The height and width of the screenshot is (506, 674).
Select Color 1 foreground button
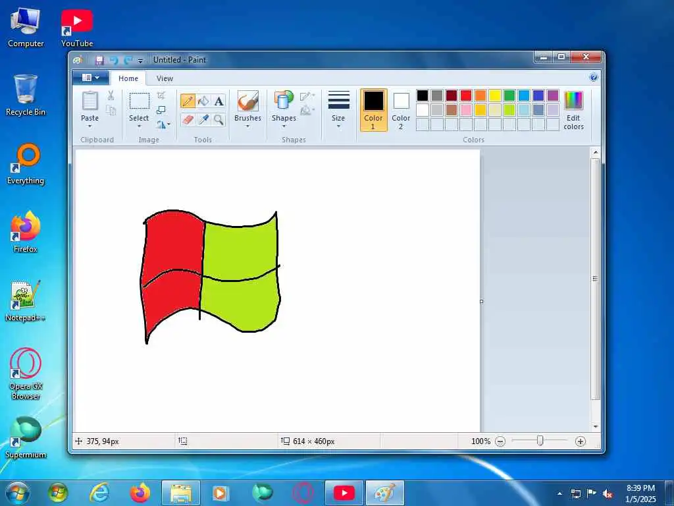pyautogui.click(x=374, y=110)
